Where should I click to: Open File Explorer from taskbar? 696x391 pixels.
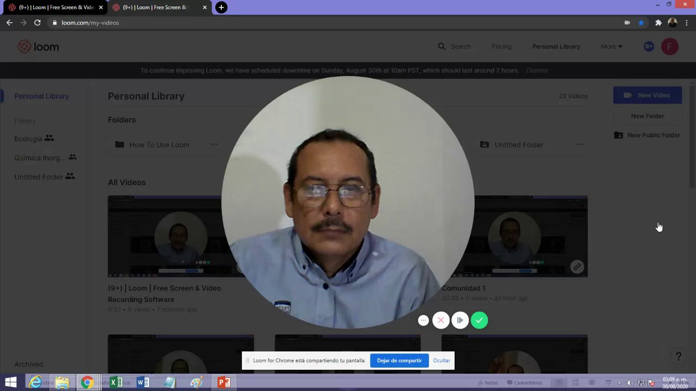pos(62,383)
